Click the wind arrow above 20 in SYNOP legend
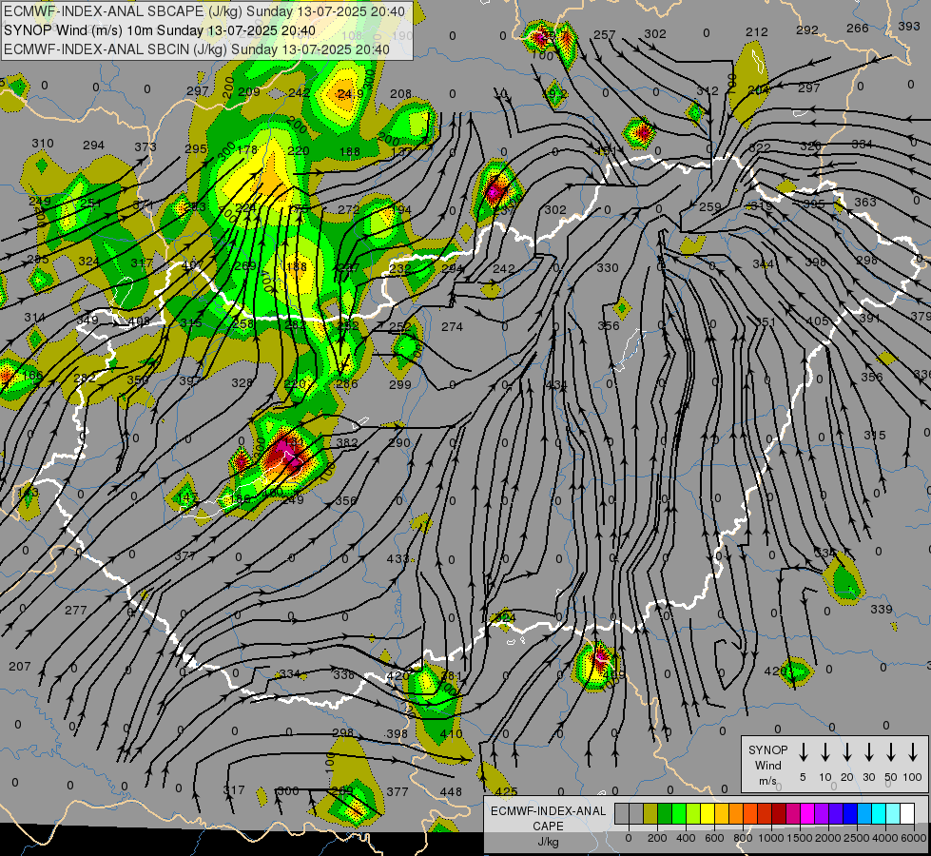This screenshot has height=856, width=931. [847, 752]
